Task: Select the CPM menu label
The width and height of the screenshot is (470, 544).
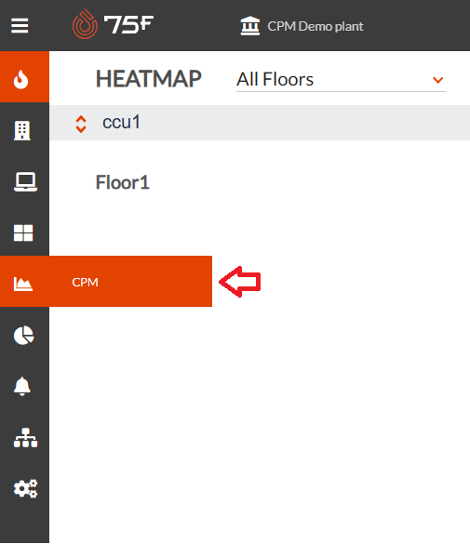Action: (x=85, y=282)
